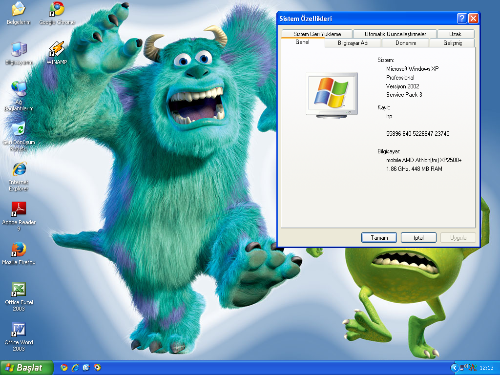Screen dimensions: 500x375
Task: Launch Chrome from the quick launch bar
Action: 64,368
